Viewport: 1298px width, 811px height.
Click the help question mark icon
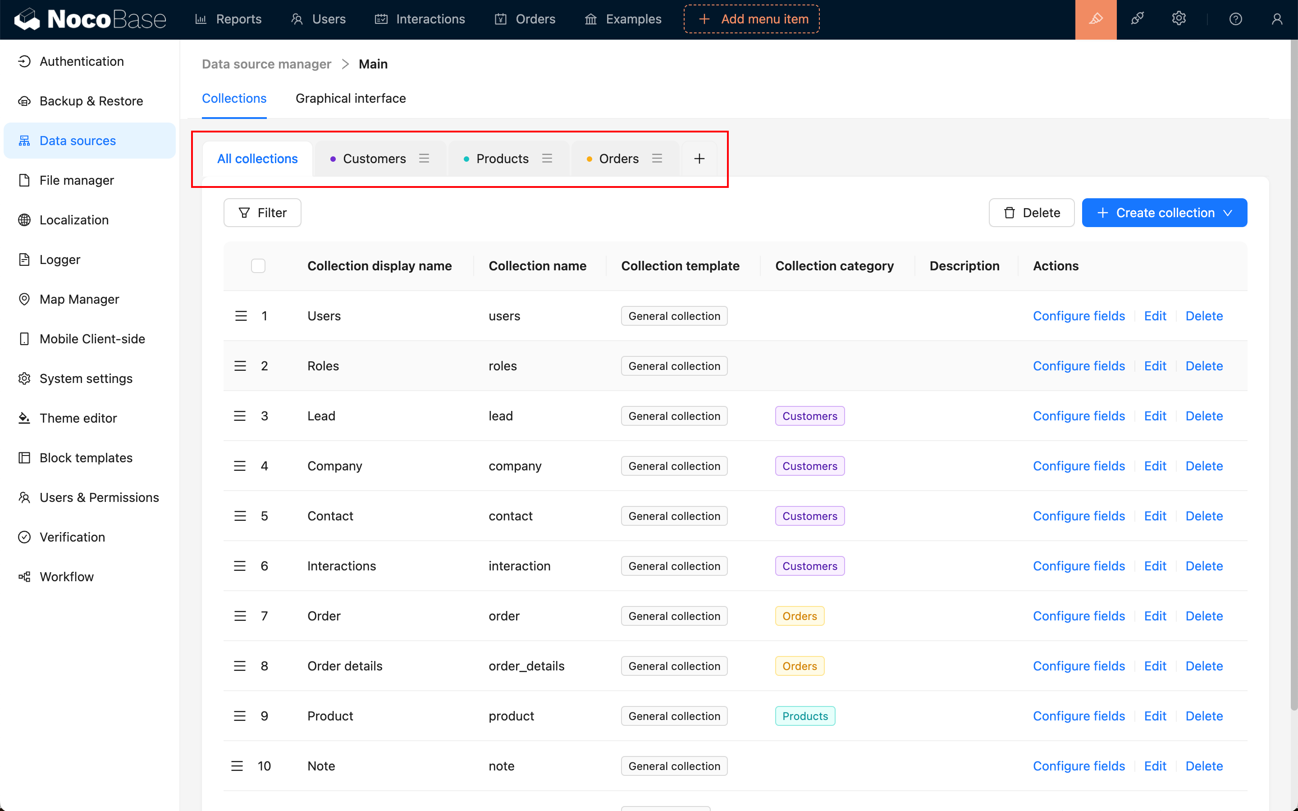pyautogui.click(x=1235, y=19)
